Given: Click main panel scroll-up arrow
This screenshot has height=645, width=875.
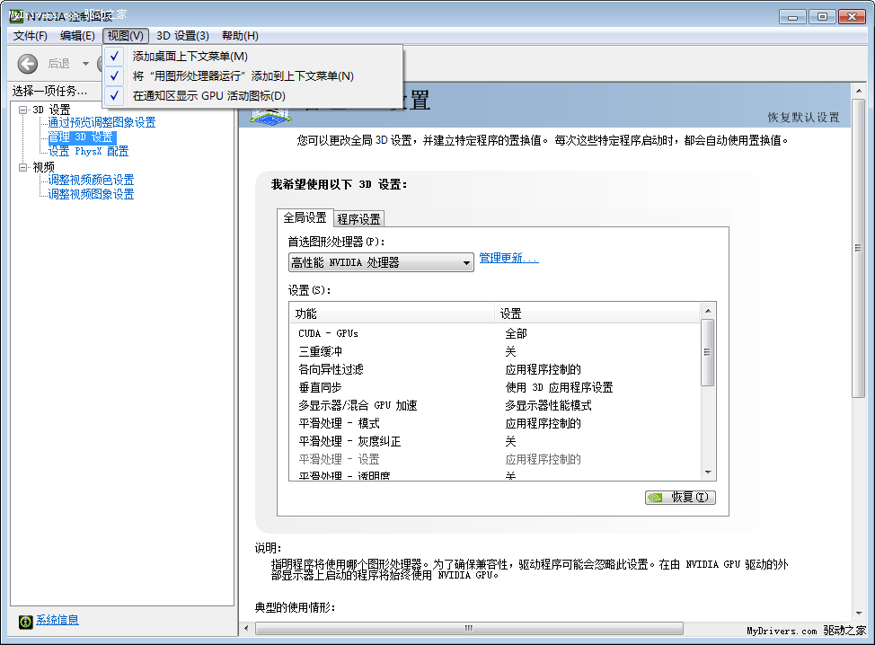Looking at the screenshot, I should pos(858,91).
